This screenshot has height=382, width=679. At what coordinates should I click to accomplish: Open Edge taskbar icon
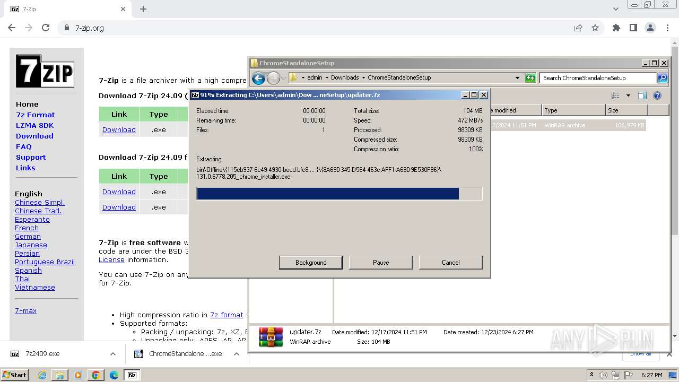click(x=114, y=375)
